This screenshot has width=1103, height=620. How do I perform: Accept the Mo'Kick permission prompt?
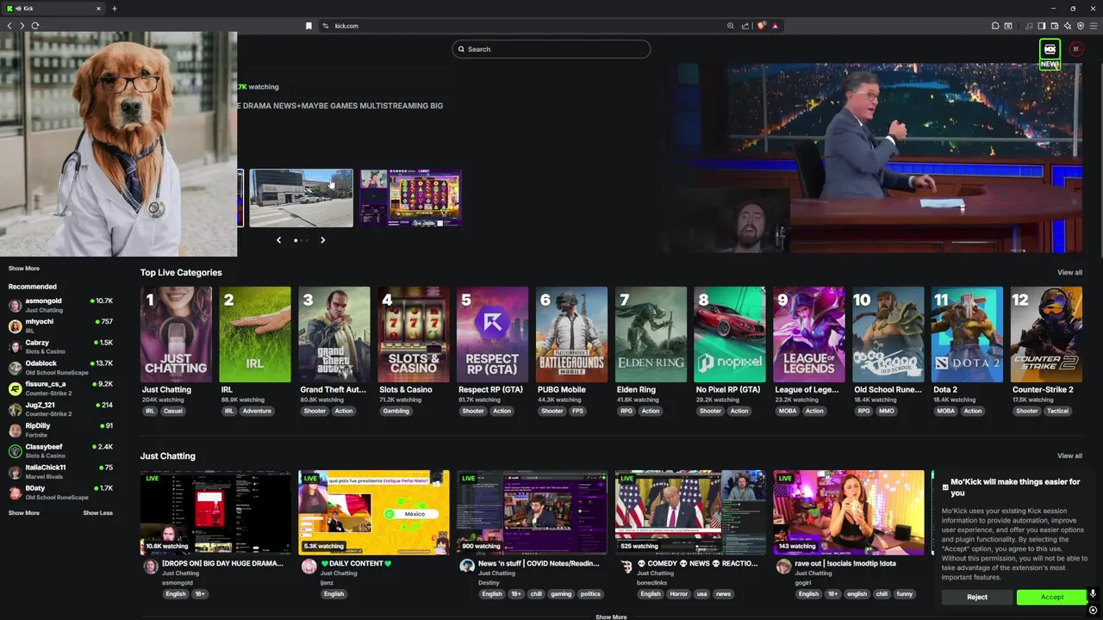click(x=1051, y=597)
